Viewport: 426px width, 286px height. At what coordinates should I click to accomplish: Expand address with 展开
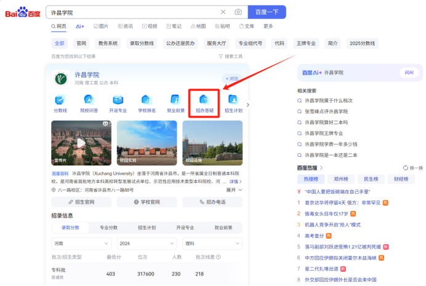point(234,190)
